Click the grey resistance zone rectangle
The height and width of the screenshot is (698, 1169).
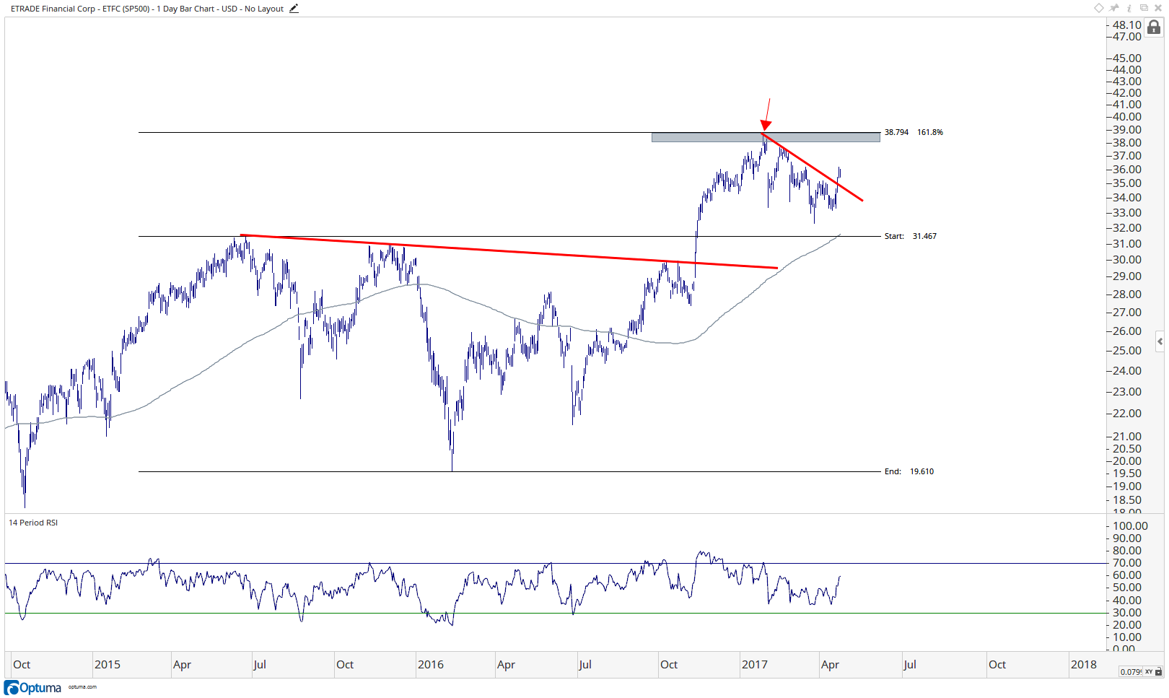tap(766, 137)
